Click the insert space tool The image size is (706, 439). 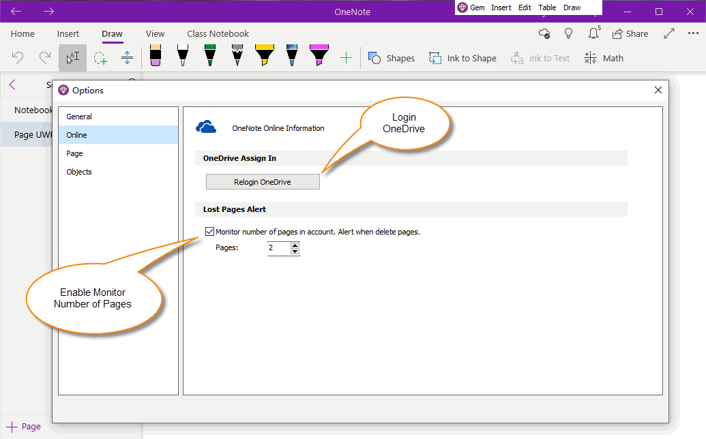click(x=127, y=58)
